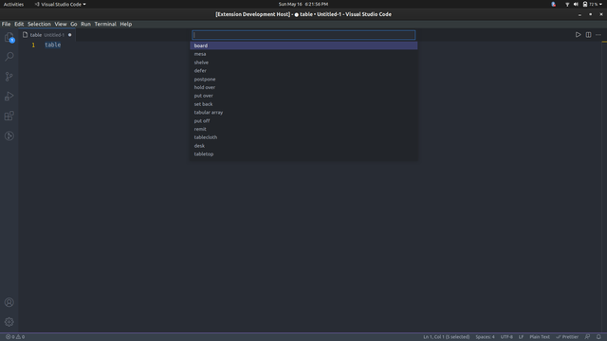The image size is (607, 341).
Task: Open the Activities overview
Action: (13, 4)
